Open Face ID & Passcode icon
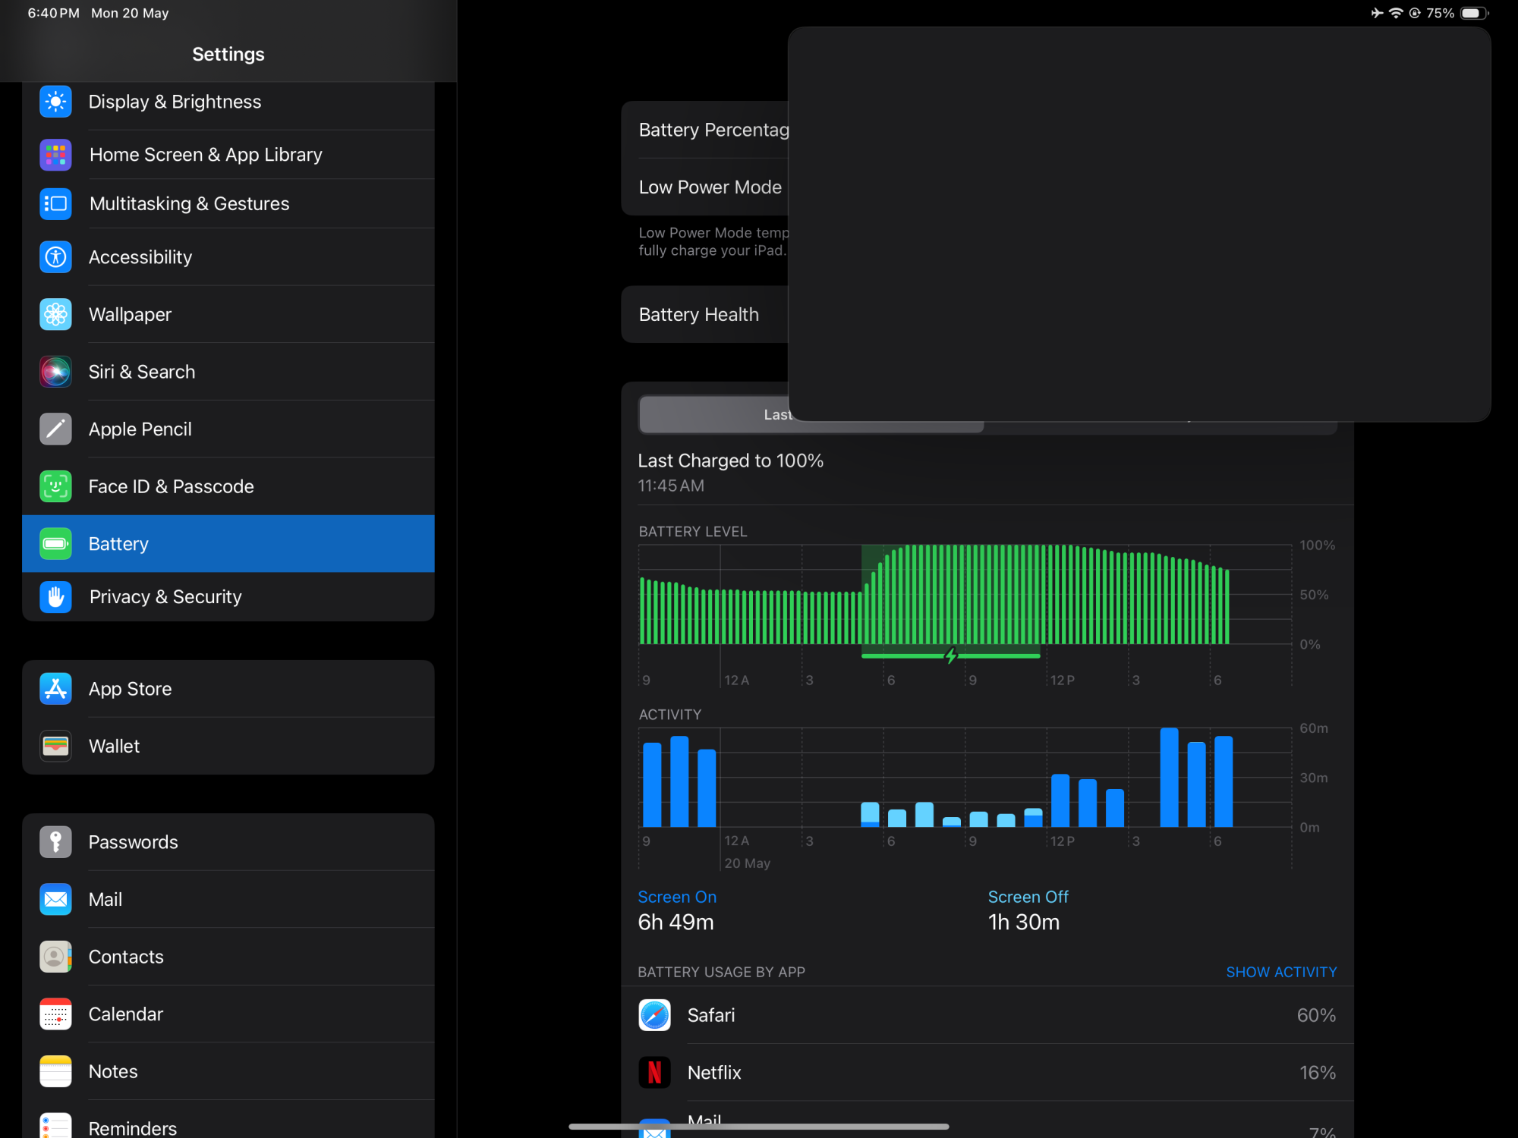 [55, 486]
